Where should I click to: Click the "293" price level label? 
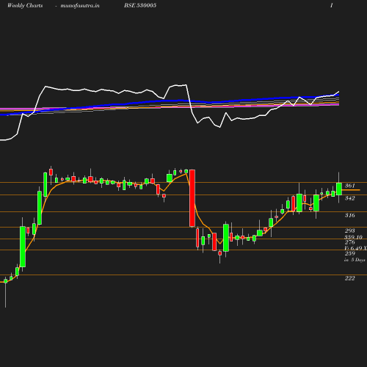(x=349, y=230)
